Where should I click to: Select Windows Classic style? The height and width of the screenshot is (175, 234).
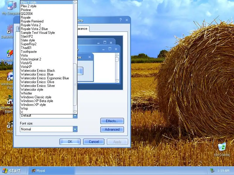tap(47, 97)
